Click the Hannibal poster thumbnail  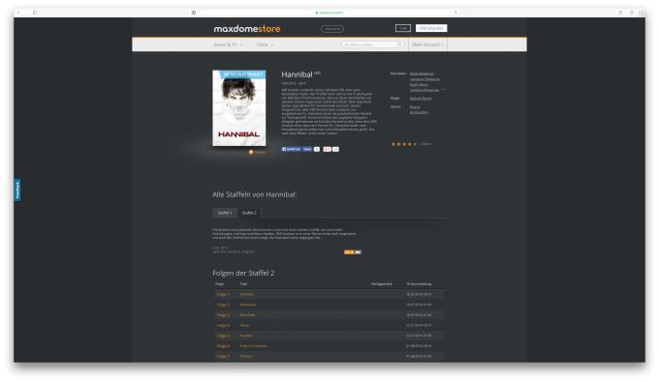pos(239,107)
